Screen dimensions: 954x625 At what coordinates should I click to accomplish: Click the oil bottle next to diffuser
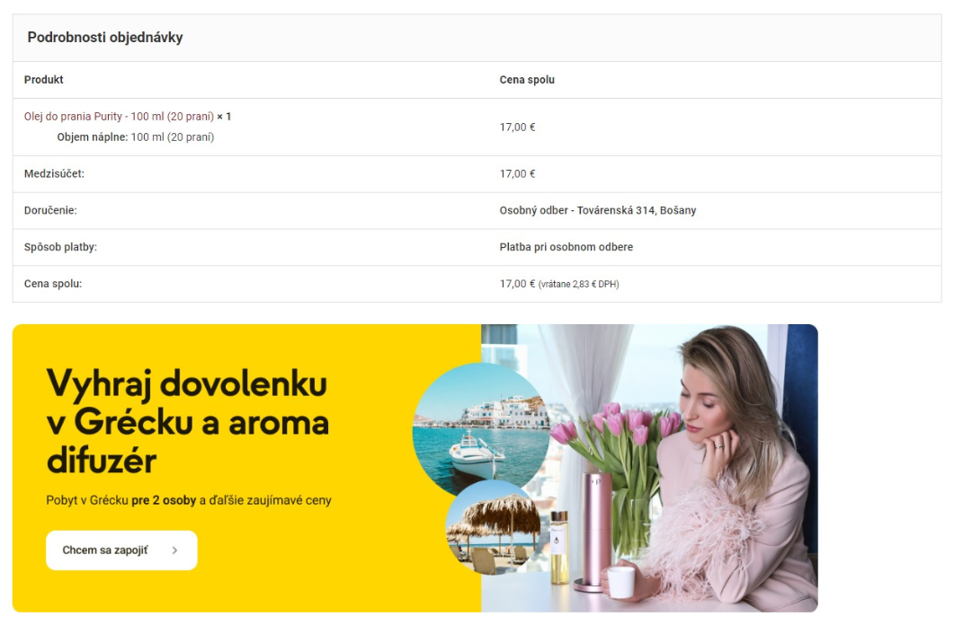[557, 547]
